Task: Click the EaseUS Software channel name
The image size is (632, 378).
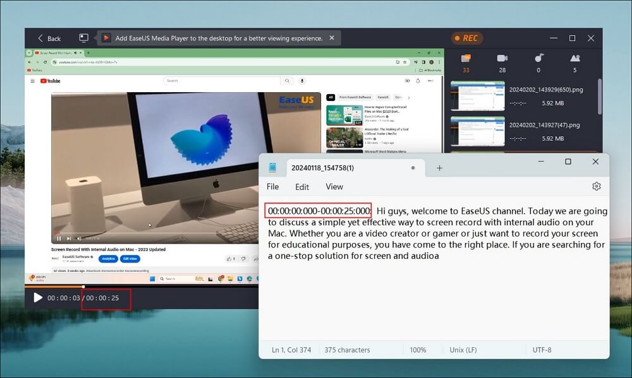Action: 76,257
